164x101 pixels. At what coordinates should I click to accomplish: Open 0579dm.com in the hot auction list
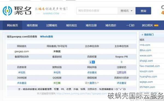(147, 87)
